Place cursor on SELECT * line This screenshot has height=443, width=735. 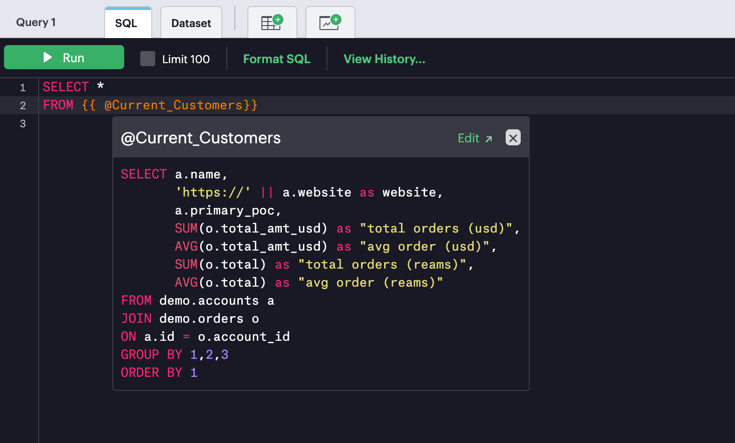click(x=74, y=87)
